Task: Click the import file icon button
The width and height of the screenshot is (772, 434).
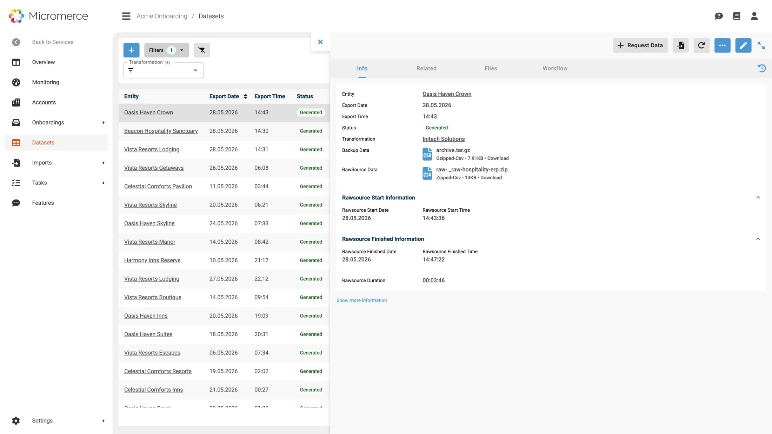Action: (681, 45)
